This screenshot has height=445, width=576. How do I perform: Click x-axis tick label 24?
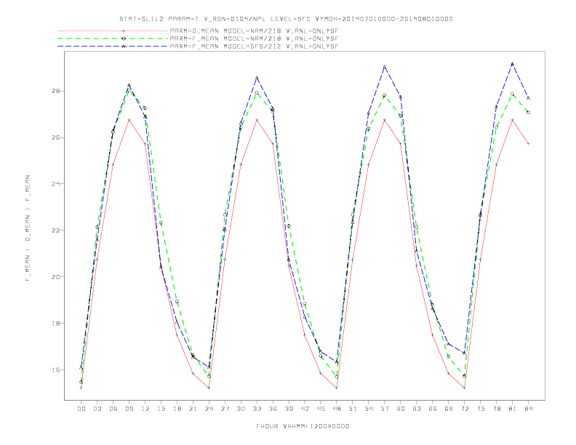(209, 409)
